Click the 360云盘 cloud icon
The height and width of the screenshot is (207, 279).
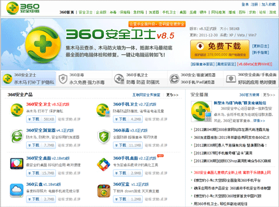[x=17, y=190]
